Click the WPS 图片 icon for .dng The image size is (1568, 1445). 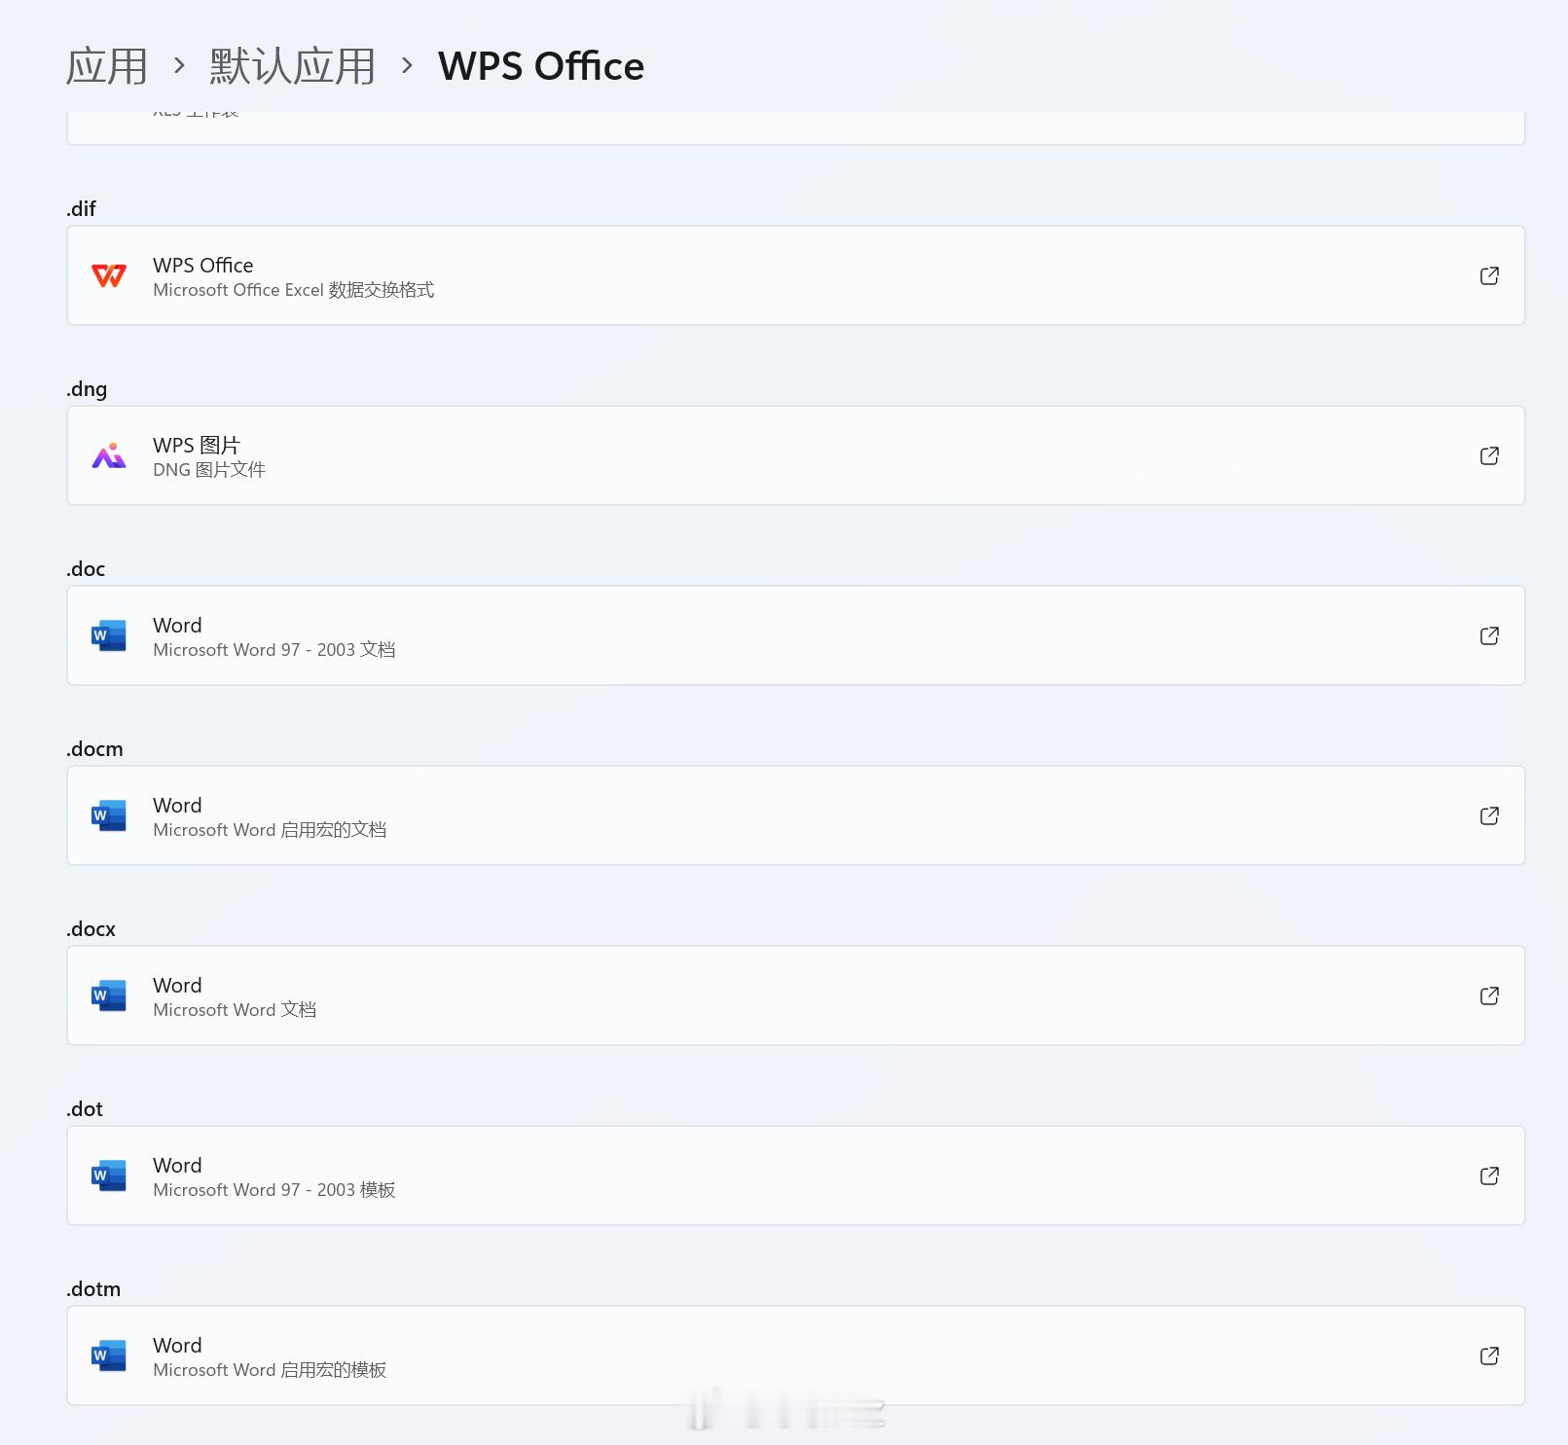(109, 455)
